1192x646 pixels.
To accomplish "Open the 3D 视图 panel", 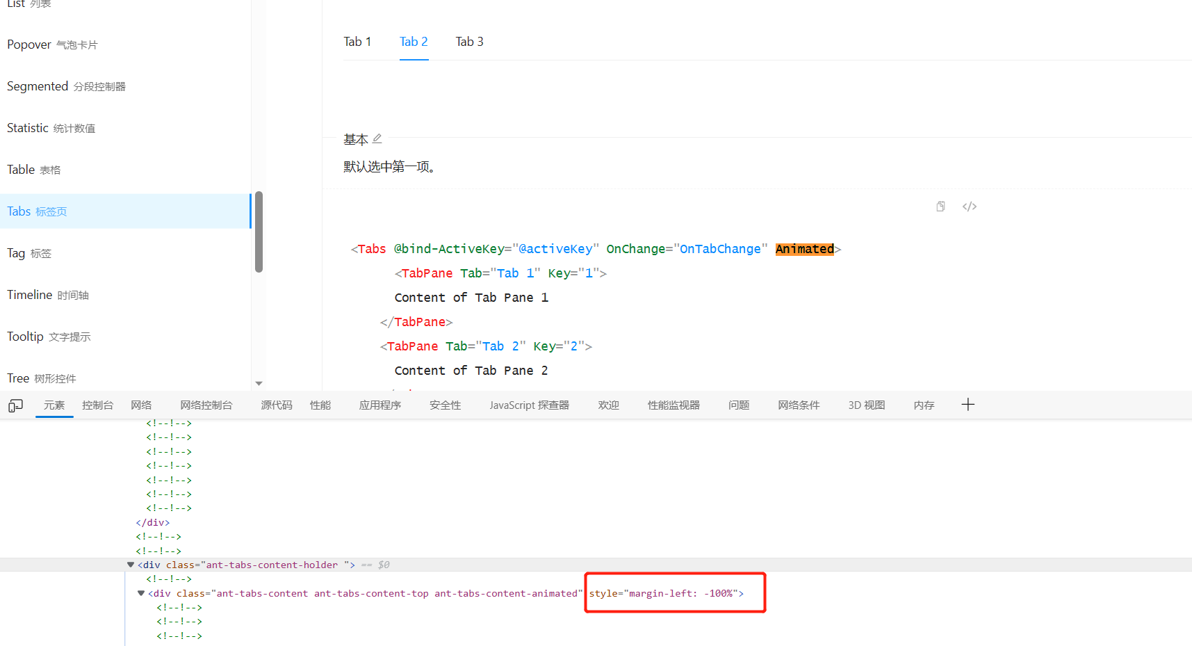I will click(865, 405).
